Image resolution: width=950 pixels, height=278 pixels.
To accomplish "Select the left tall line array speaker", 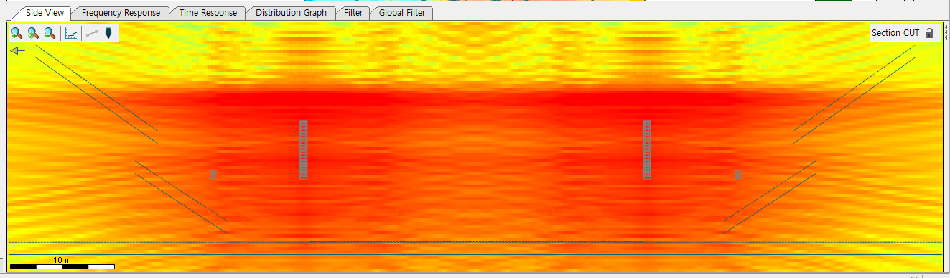I will tap(304, 149).
